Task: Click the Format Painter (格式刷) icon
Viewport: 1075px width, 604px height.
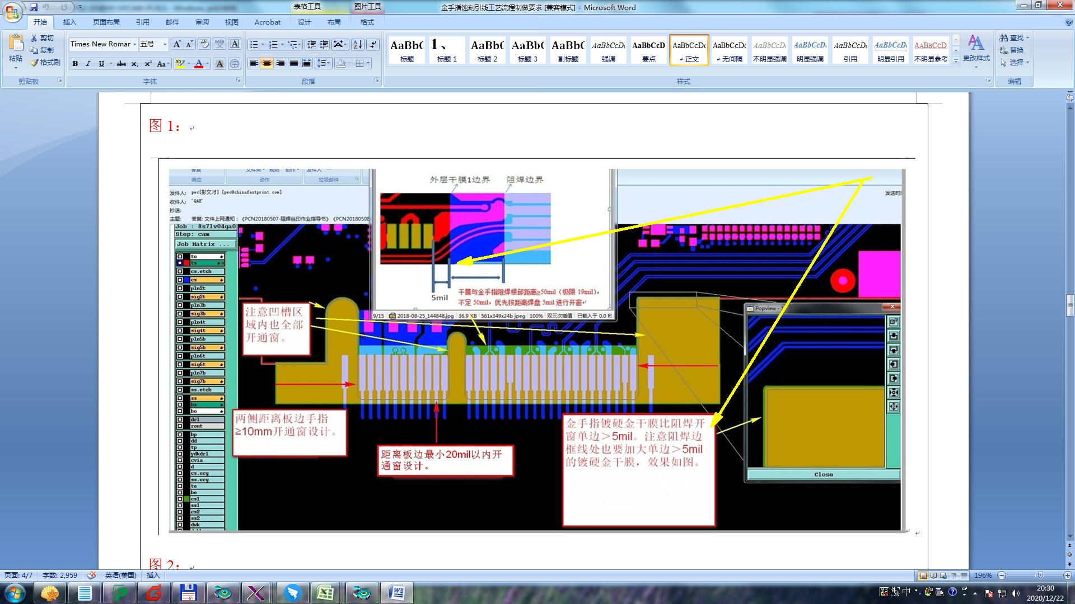Action: coord(35,63)
